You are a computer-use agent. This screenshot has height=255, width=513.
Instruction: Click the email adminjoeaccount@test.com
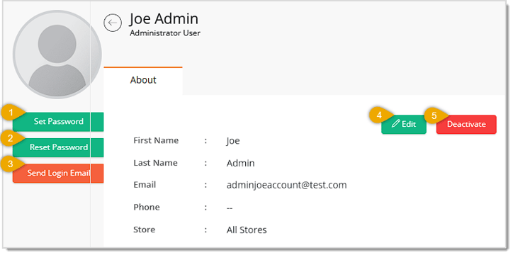286,185
